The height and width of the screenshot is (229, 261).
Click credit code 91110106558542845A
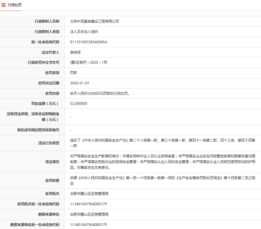88,42
